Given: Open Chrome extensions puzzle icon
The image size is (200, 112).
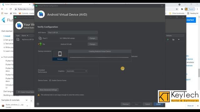Looking at the screenshot, I should [x=182, y=9].
